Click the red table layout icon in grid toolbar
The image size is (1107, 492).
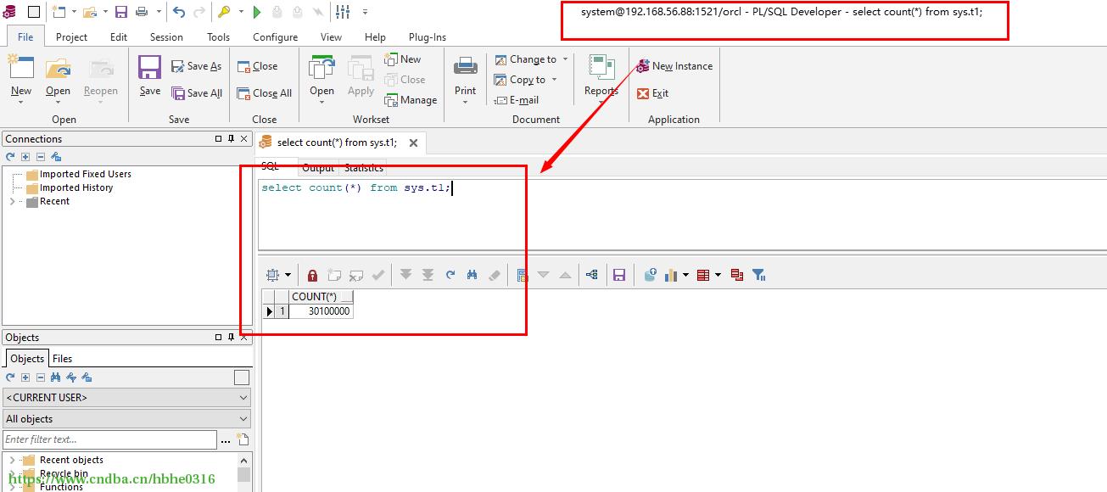tap(703, 275)
